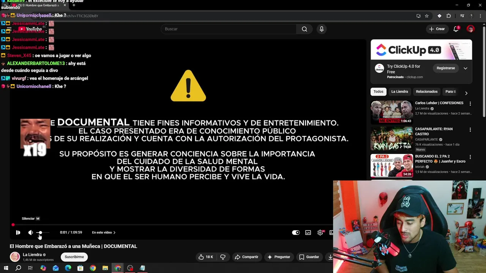The image size is (486, 273).
Task: Subscribe with the Suscribirme button
Action: tap(74, 257)
